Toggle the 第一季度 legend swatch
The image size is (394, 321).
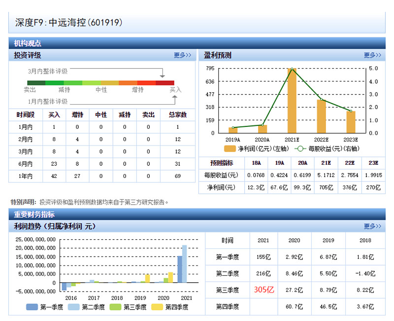tap(33, 307)
